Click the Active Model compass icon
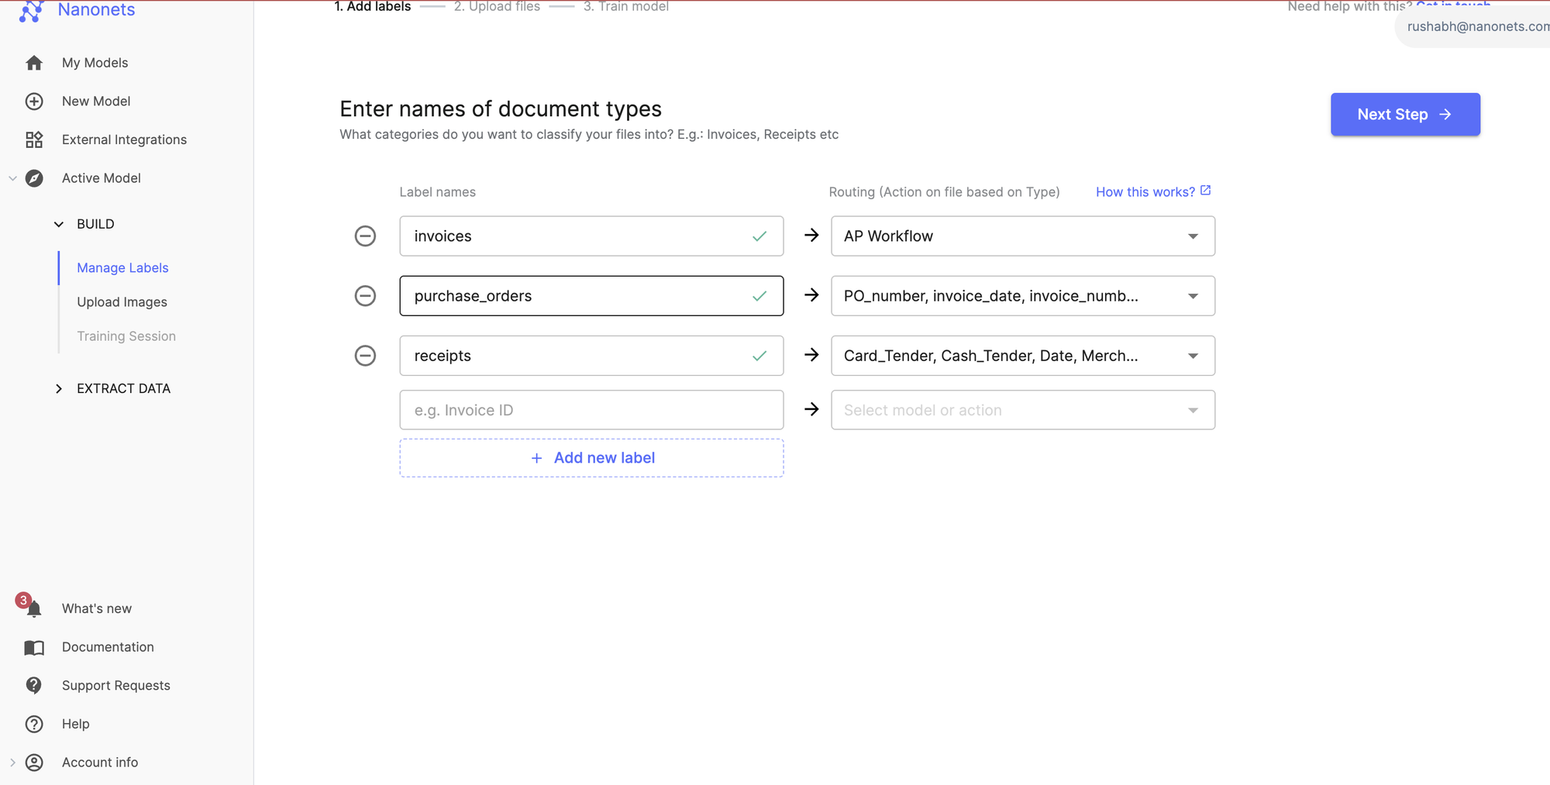Viewport: 1550px width, 785px height. (x=34, y=178)
